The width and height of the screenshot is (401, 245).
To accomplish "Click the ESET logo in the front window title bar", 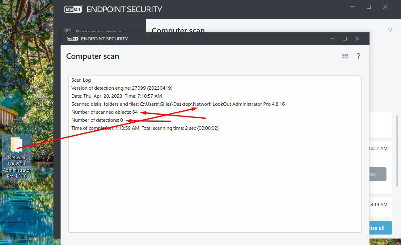I will coord(72,39).
